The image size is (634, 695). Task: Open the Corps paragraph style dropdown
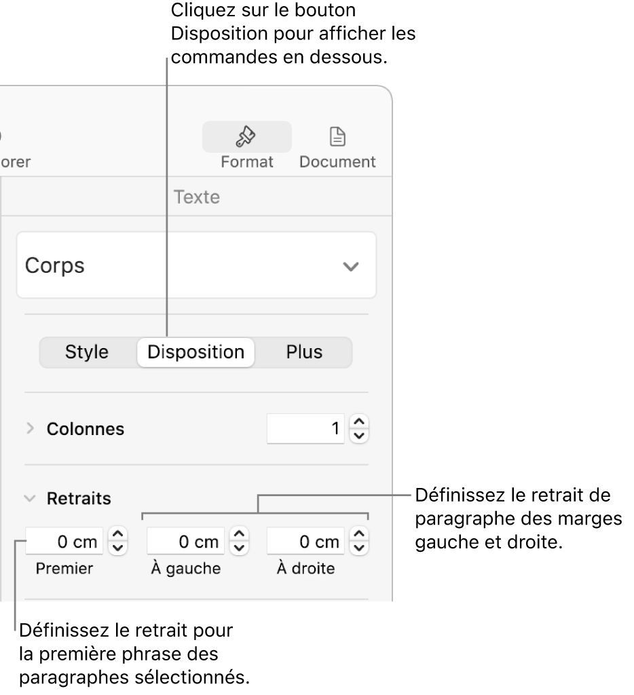[x=196, y=265]
